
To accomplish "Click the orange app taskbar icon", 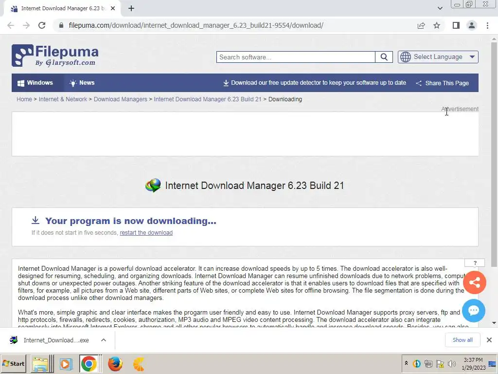I will pyautogui.click(x=139, y=364).
